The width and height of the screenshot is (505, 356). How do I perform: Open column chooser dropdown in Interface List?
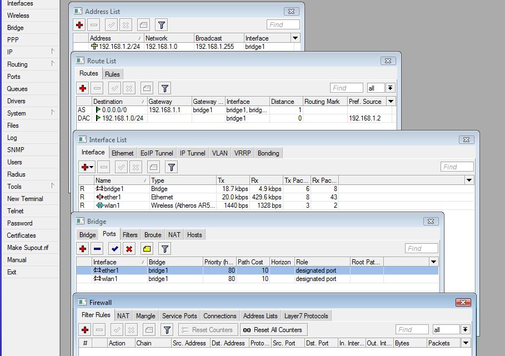(x=469, y=180)
